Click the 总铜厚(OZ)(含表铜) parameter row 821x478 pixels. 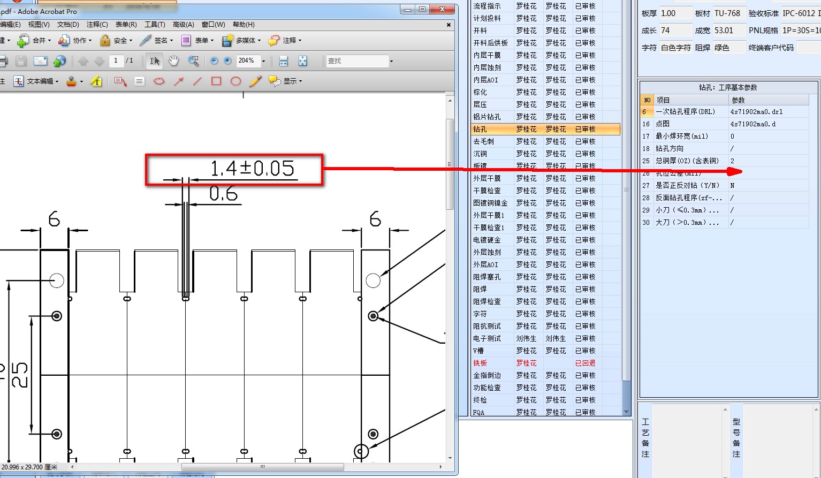pos(725,161)
